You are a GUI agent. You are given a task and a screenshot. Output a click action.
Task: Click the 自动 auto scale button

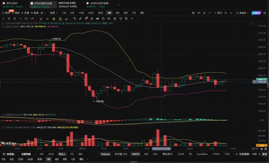(x=264, y=154)
